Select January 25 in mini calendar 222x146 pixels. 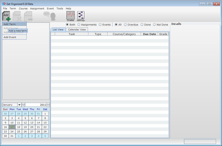click(x=18, y=131)
